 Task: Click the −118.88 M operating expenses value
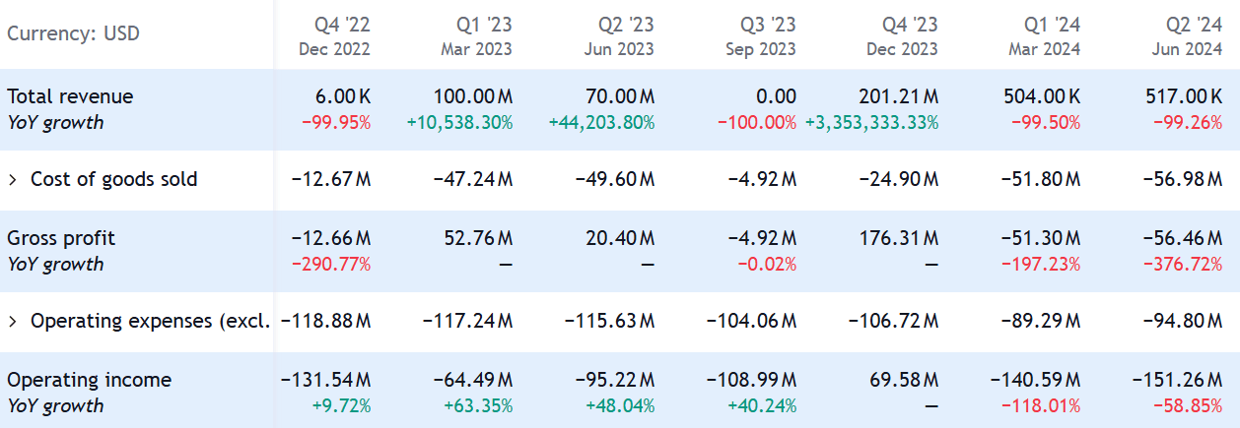(326, 321)
